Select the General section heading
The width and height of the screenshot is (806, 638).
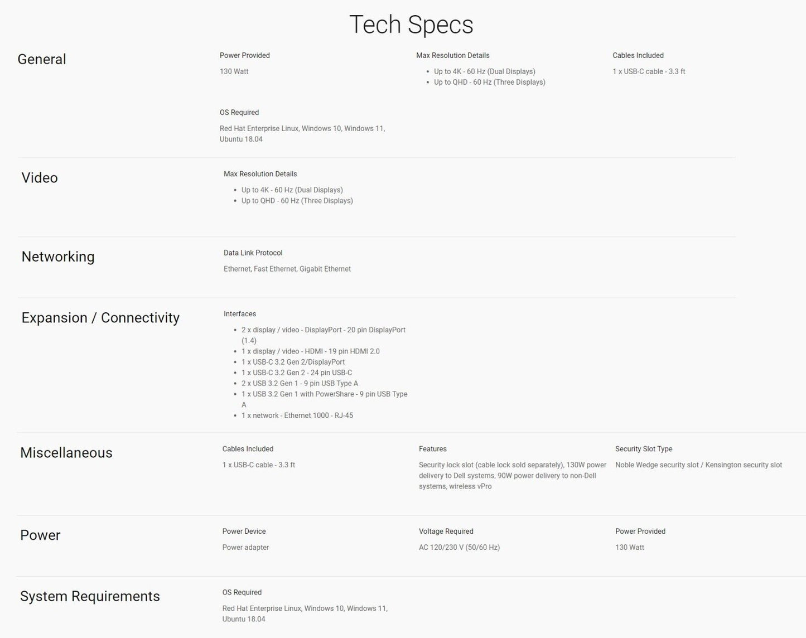coord(42,59)
